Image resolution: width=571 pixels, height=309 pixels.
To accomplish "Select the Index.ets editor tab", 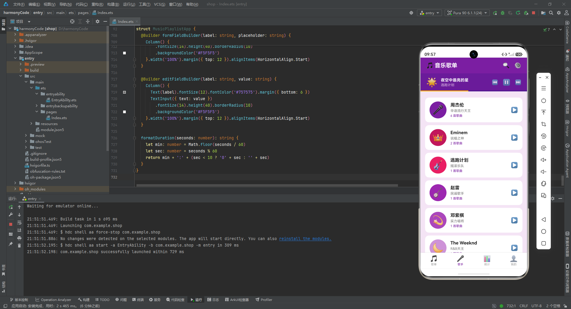I will point(126,21).
